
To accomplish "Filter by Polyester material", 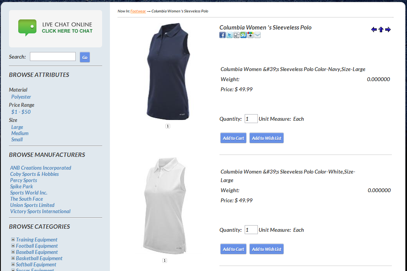I will [21, 97].
